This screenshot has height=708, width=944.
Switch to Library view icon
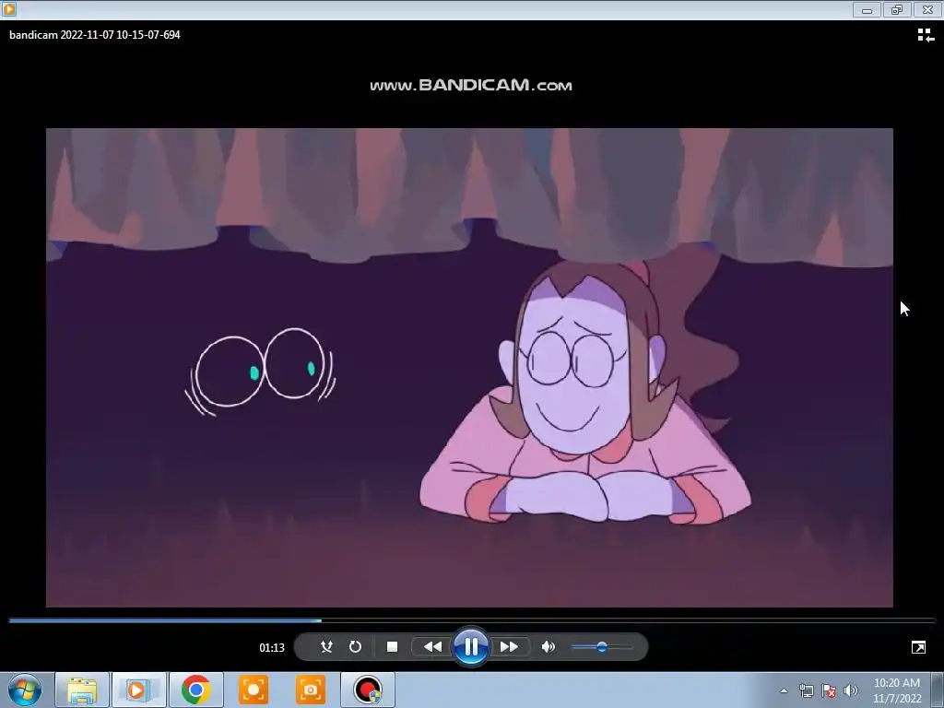(x=926, y=35)
